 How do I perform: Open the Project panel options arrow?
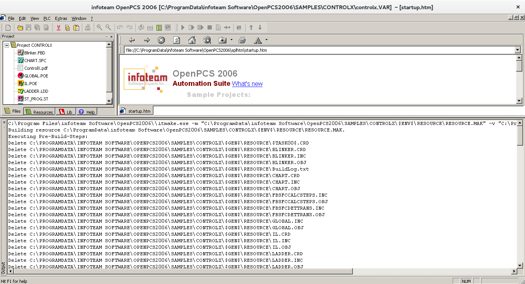[x=106, y=37]
